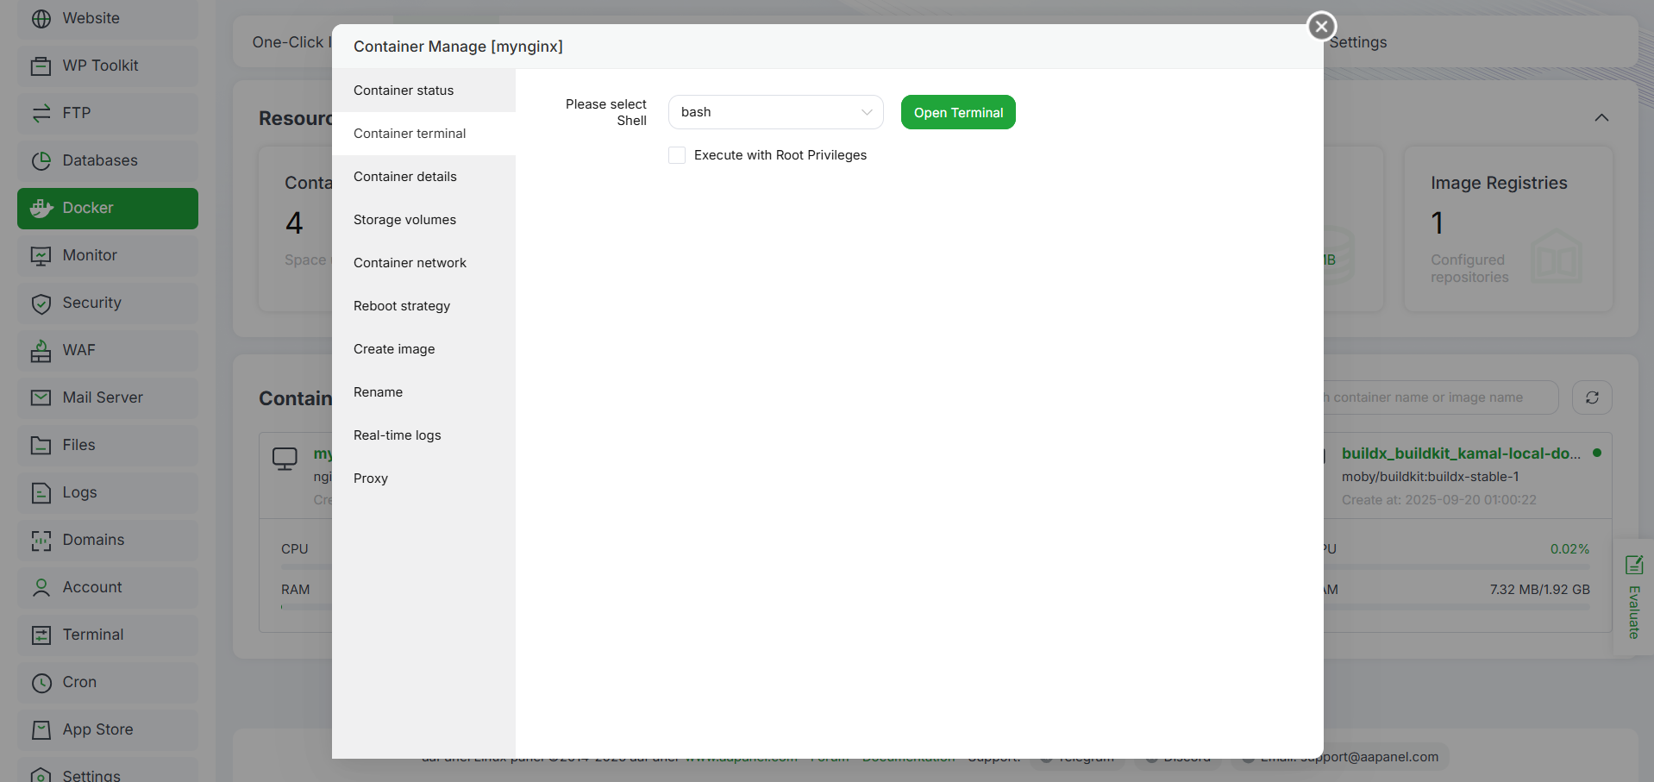Click the Cron clock icon
The width and height of the screenshot is (1654, 782).
click(41, 682)
